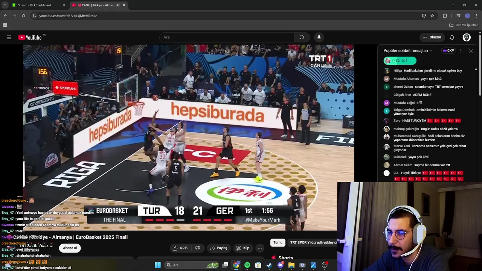The height and width of the screenshot is (271, 482).
Task: Open the media controls icon in toolbar
Action: click(x=458, y=16)
